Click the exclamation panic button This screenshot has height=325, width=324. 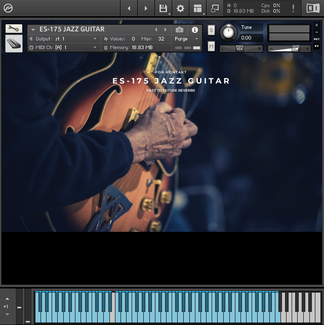tap(293, 8)
